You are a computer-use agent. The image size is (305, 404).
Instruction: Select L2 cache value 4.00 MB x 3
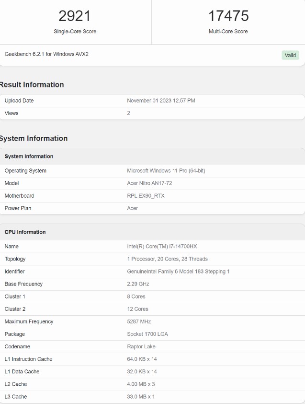[x=141, y=384]
